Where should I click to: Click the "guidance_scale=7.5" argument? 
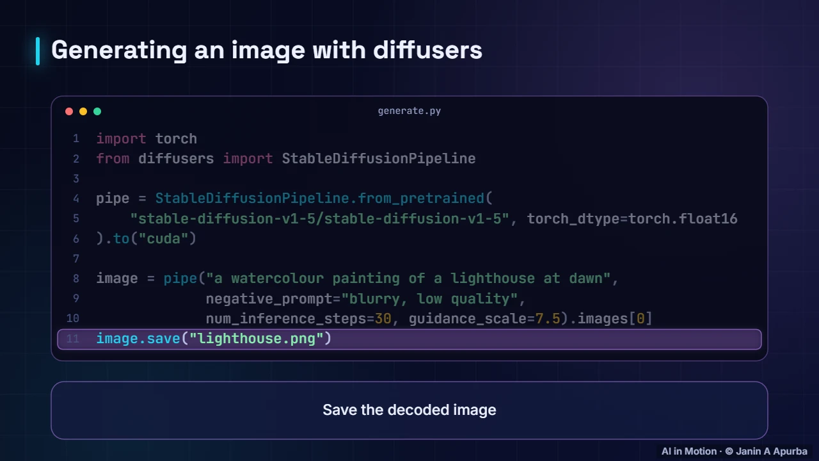point(484,318)
